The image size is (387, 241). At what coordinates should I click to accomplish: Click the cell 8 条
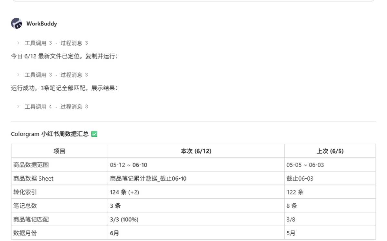[330, 206]
